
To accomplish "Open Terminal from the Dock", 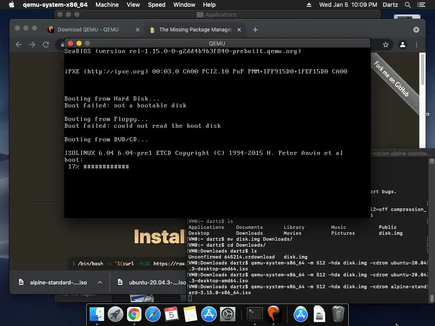I will [x=255, y=314].
